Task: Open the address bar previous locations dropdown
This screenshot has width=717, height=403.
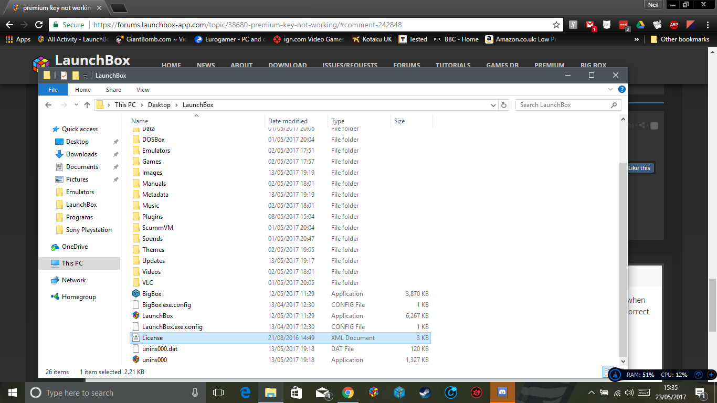Action: coord(493,105)
